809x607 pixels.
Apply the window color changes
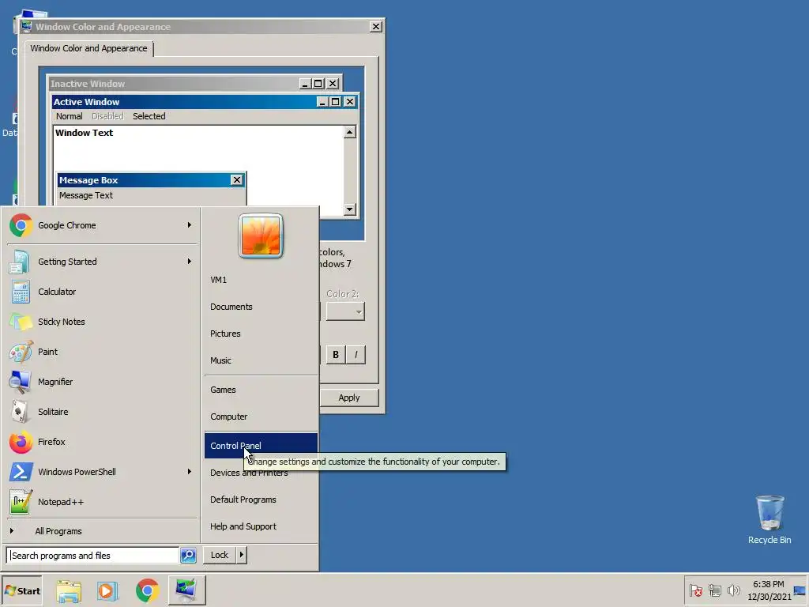tap(349, 398)
